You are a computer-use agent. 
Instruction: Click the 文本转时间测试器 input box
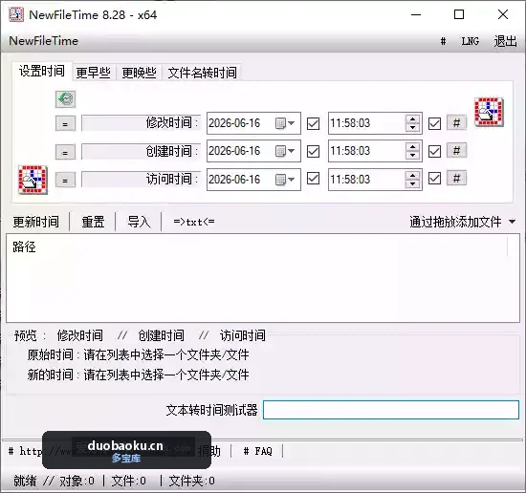pyautogui.click(x=391, y=410)
